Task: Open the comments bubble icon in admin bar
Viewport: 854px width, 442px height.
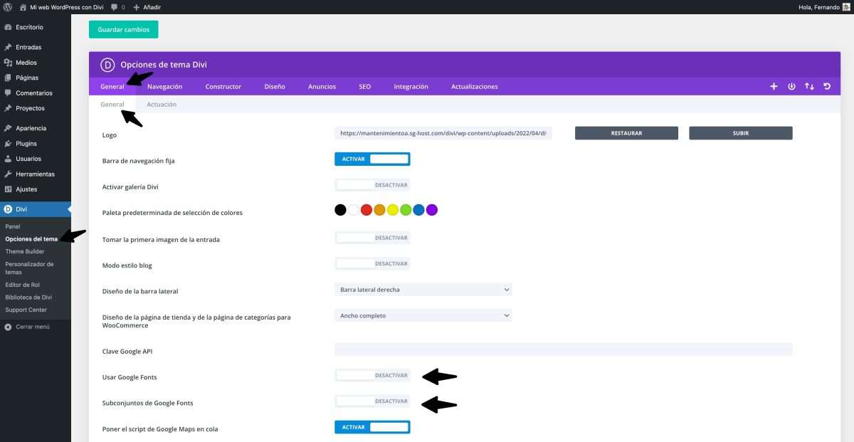Action: tap(115, 7)
